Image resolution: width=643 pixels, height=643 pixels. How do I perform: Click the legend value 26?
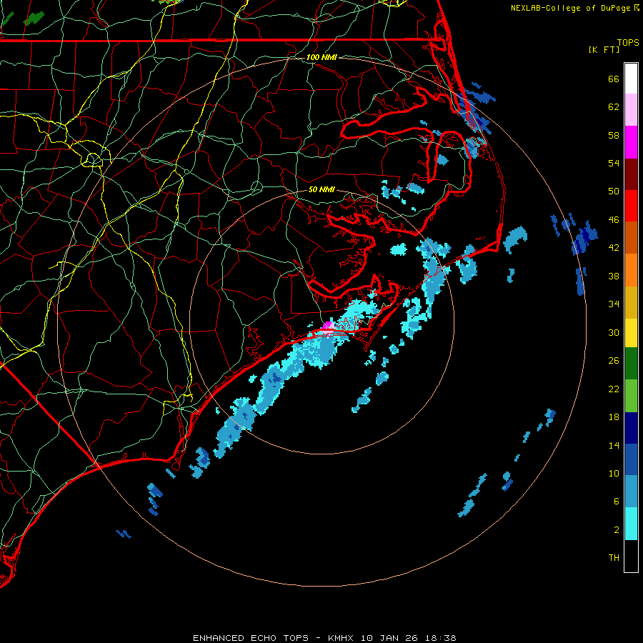tap(614, 361)
